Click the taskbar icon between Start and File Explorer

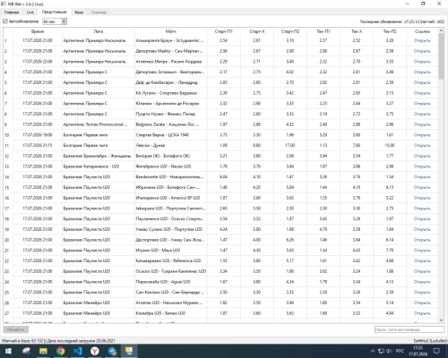tap(26, 351)
